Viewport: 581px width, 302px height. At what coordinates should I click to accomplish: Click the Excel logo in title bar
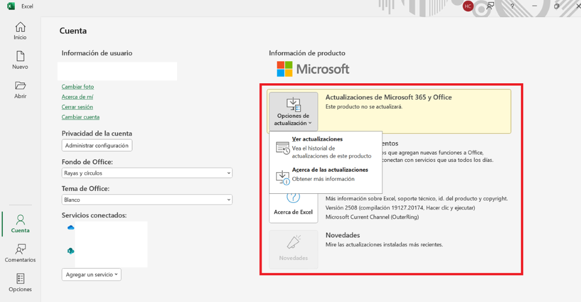click(11, 6)
